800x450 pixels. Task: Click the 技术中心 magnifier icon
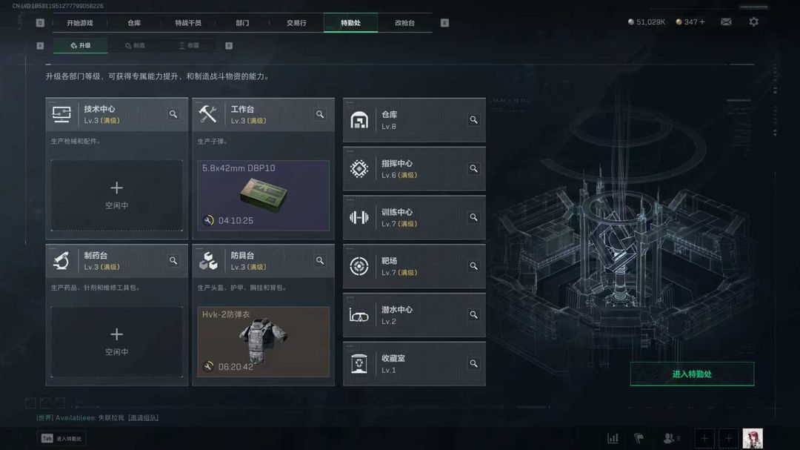click(173, 114)
